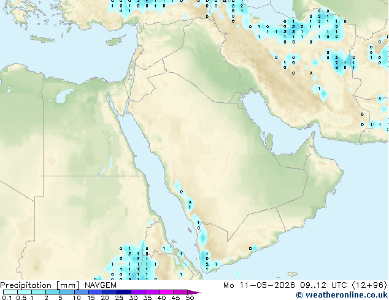Click the legend label "40"
The height and width of the screenshot is (300, 389).
(161, 298)
